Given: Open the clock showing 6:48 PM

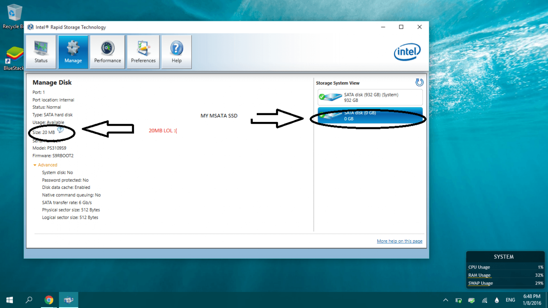Looking at the screenshot, I should click(532, 300).
